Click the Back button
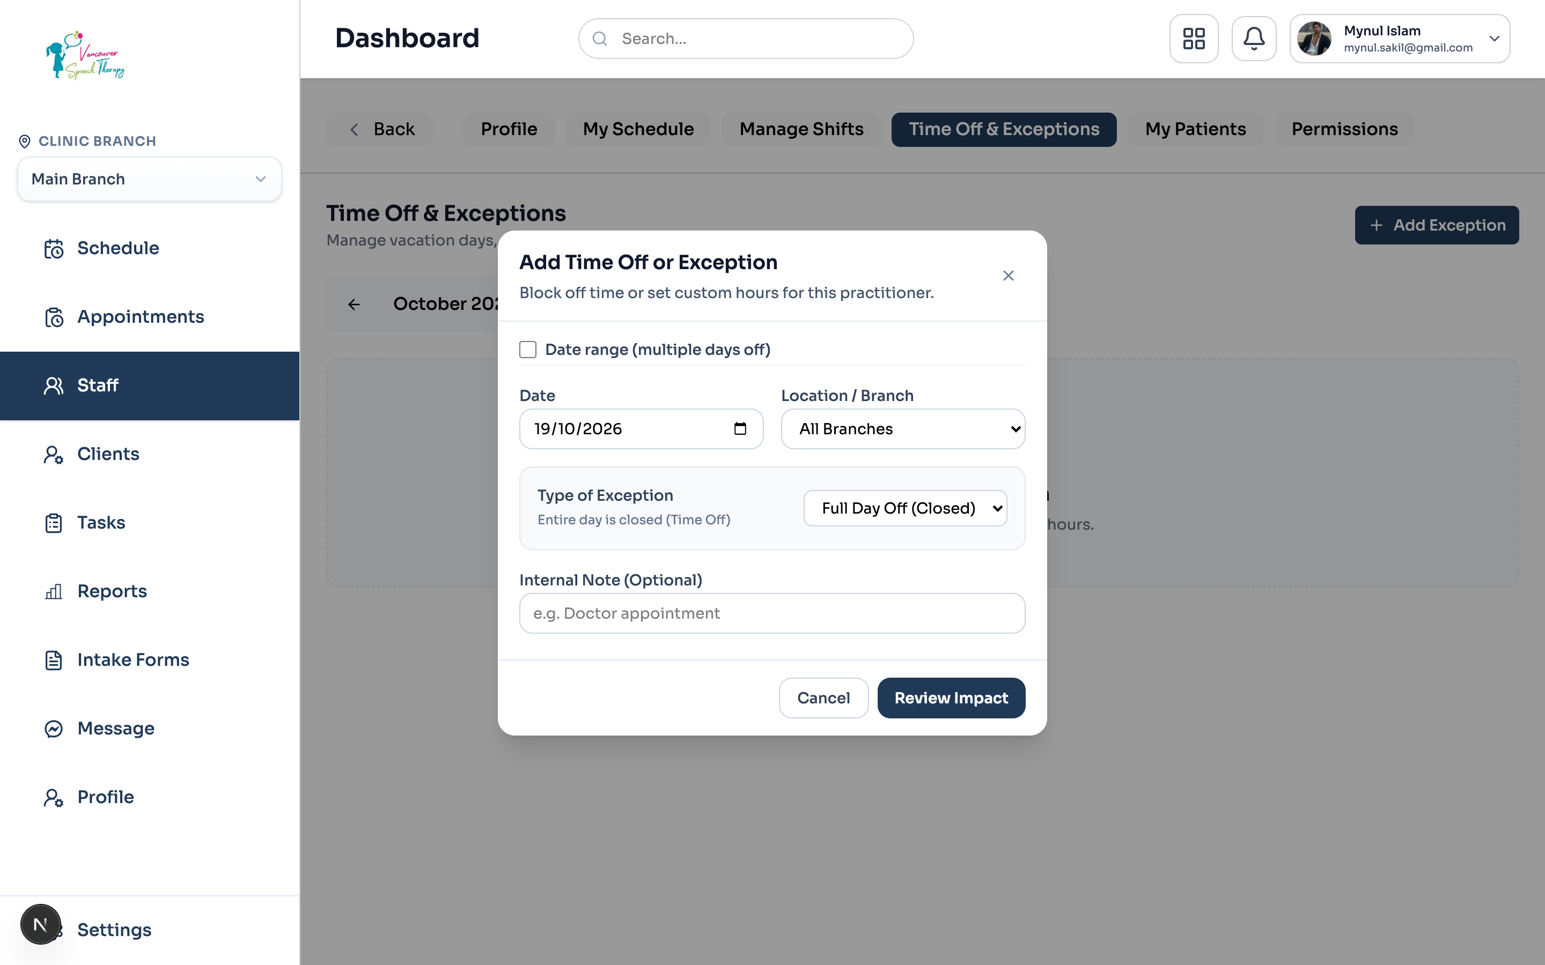This screenshot has width=1545, height=965. (x=380, y=130)
